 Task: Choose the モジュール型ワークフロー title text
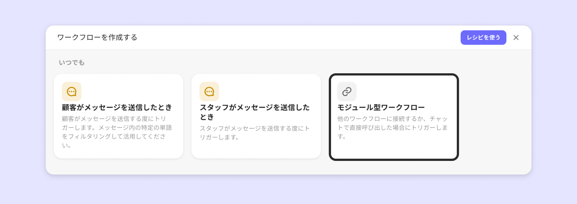click(x=381, y=108)
